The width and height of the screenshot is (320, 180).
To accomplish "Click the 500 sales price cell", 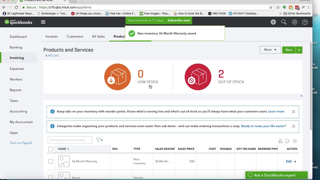I will [192, 161].
